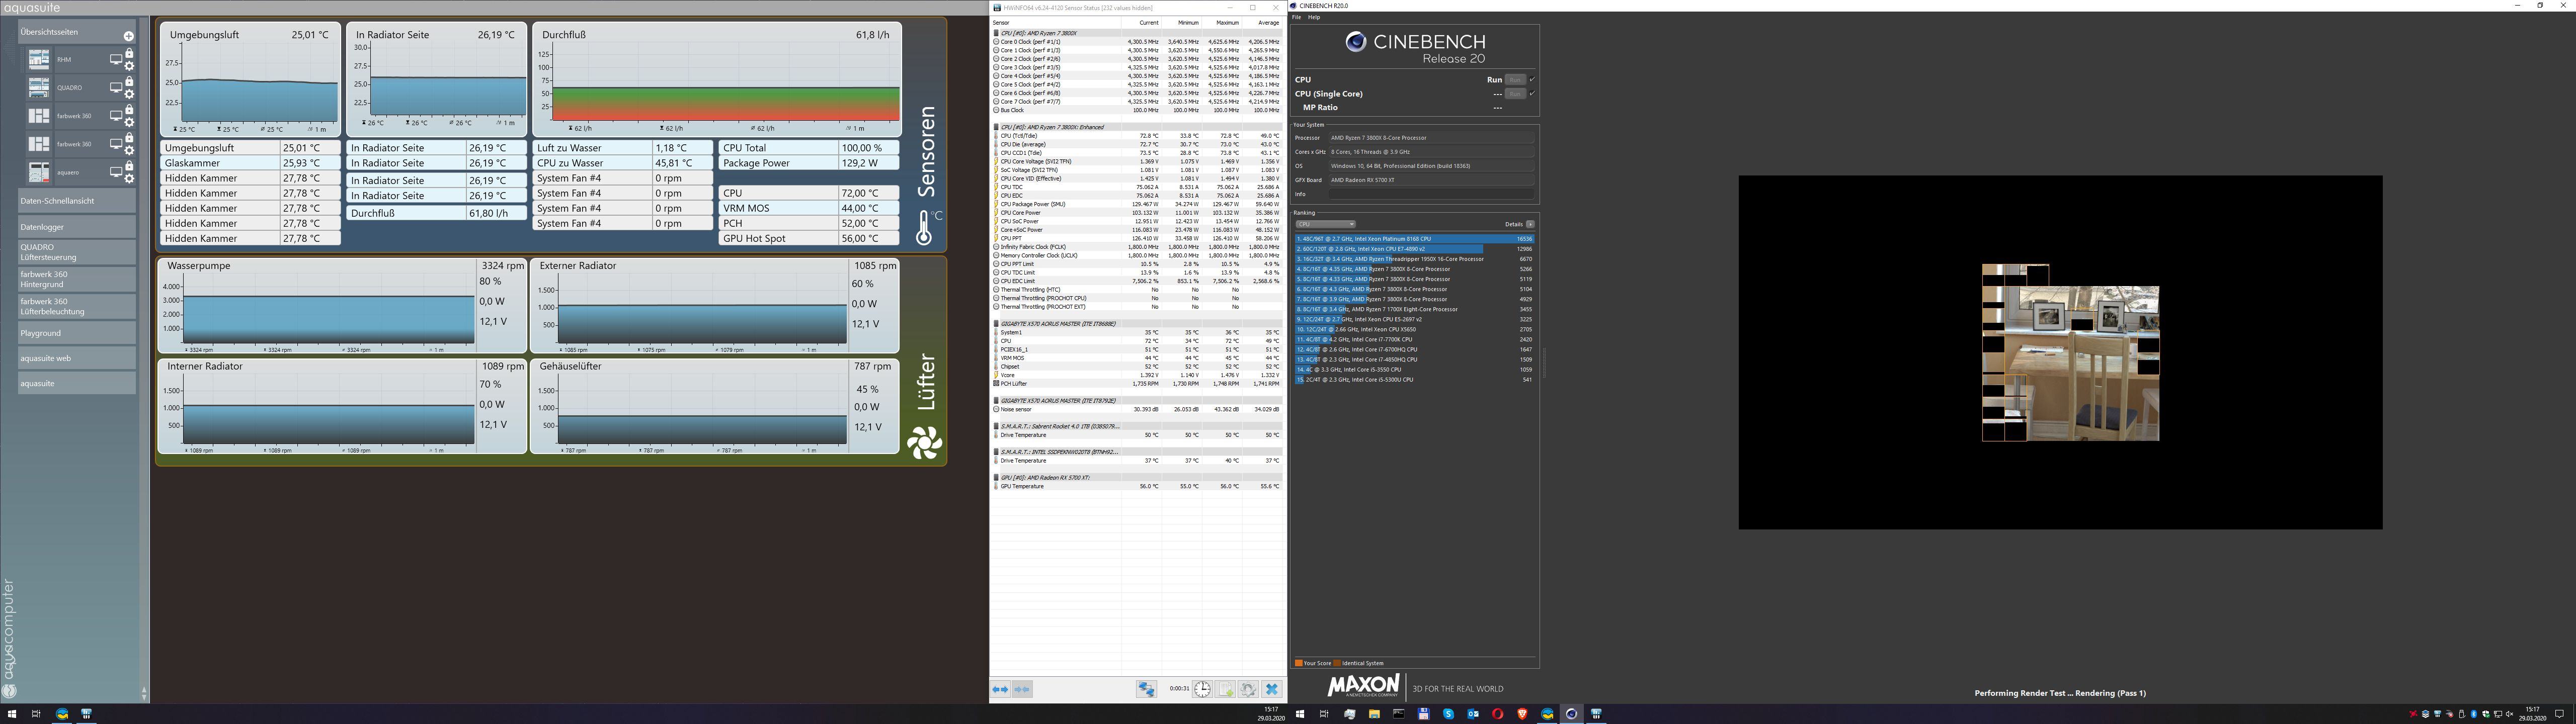Expand the aquasuite web section
Screen dimensions: 2576x724
pos(76,358)
